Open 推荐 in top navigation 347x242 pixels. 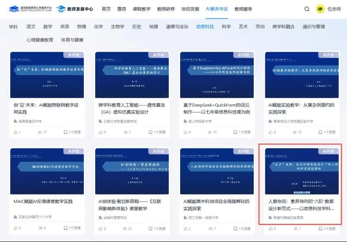pos(122,9)
